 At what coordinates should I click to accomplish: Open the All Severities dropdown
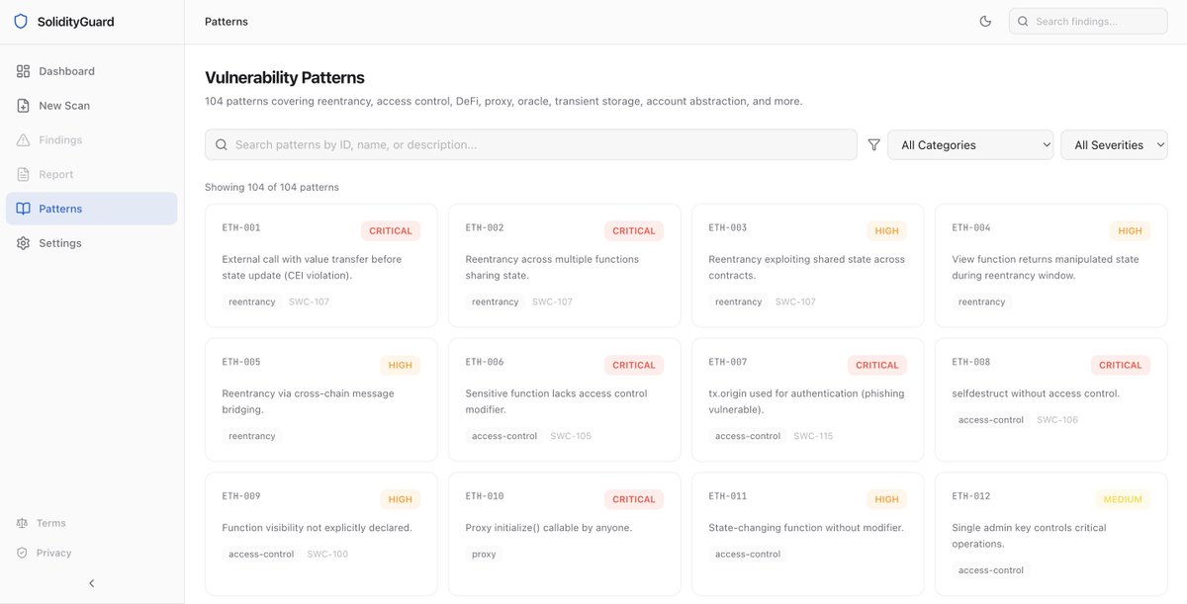(x=1114, y=144)
